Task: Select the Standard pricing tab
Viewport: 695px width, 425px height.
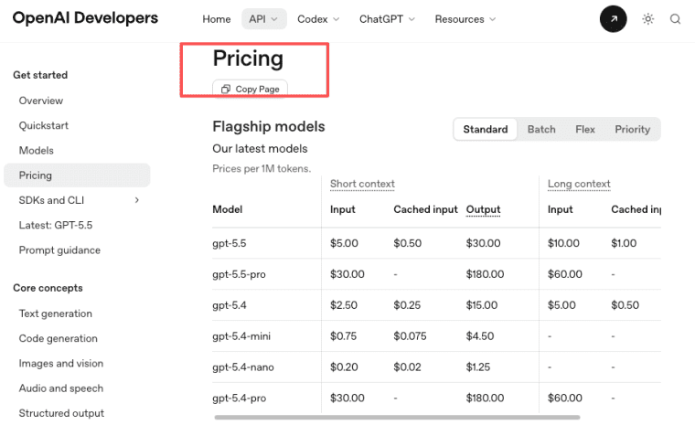Action: 486,130
